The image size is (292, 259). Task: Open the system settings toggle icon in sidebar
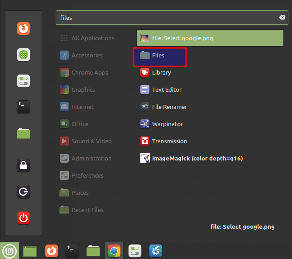coord(24,81)
